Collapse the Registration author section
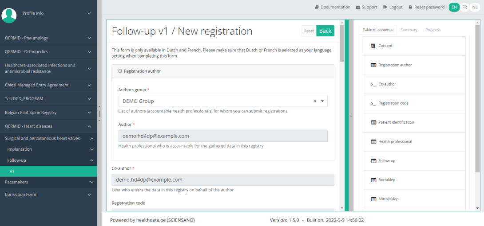 tap(120, 71)
